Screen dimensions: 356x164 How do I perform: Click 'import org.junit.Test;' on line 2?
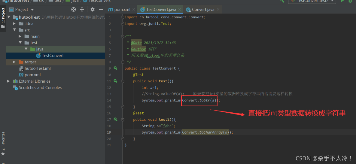(148, 24)
